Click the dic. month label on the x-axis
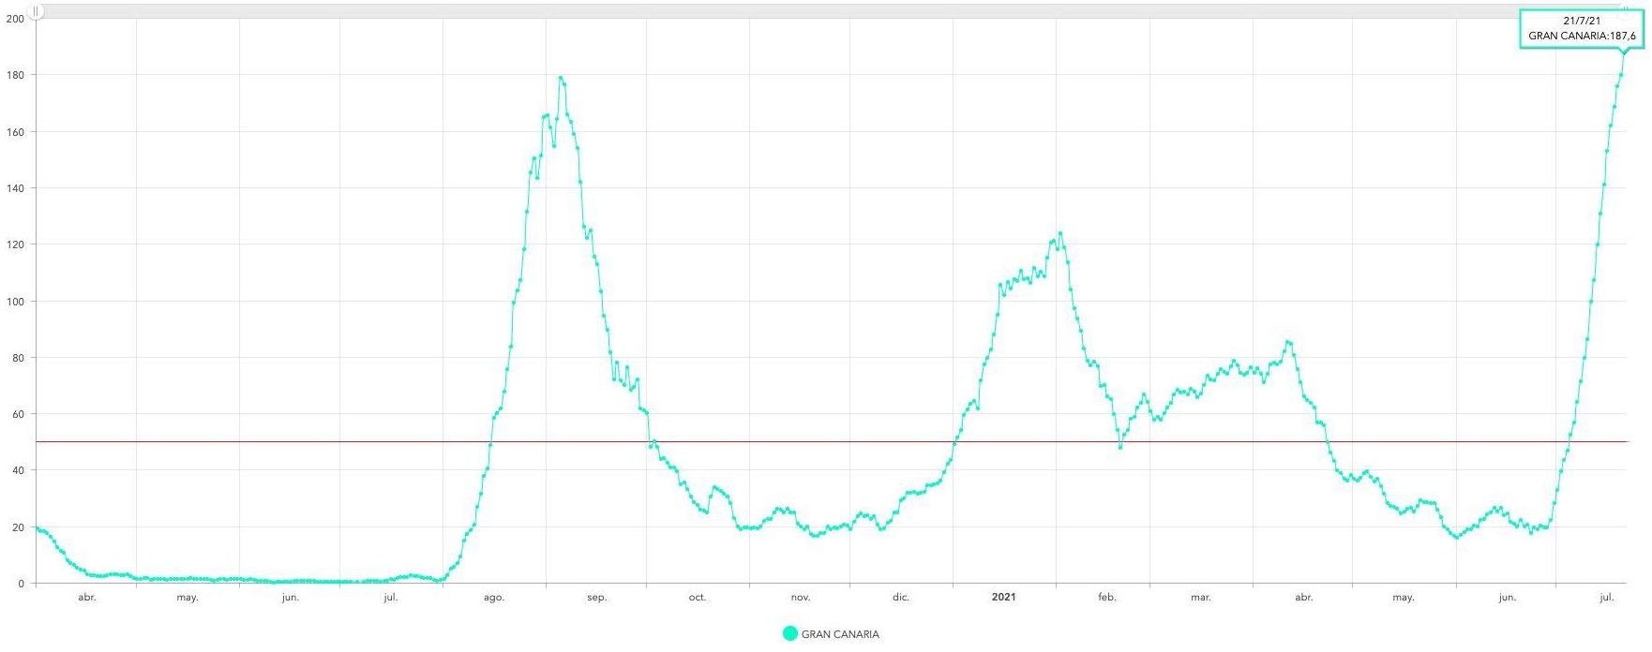Viewport: 1652px width, 652px height. 900,597
